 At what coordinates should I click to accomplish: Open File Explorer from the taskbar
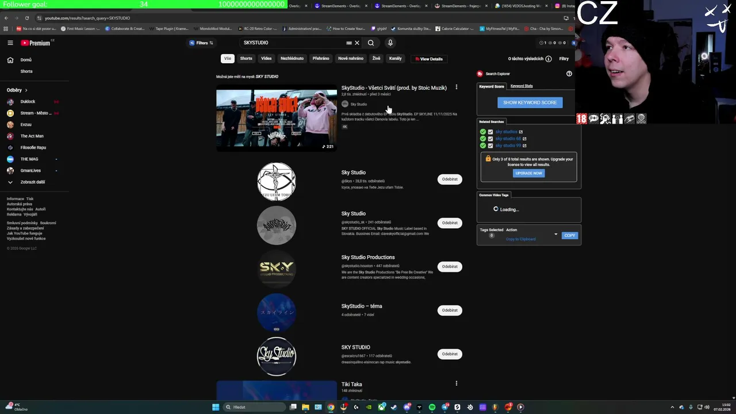tap(305, 407)
